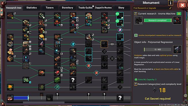This screenshot has width=188, height=106.
Task: Click the lock icon on Trade Guilds
Action: pos(93,6)
